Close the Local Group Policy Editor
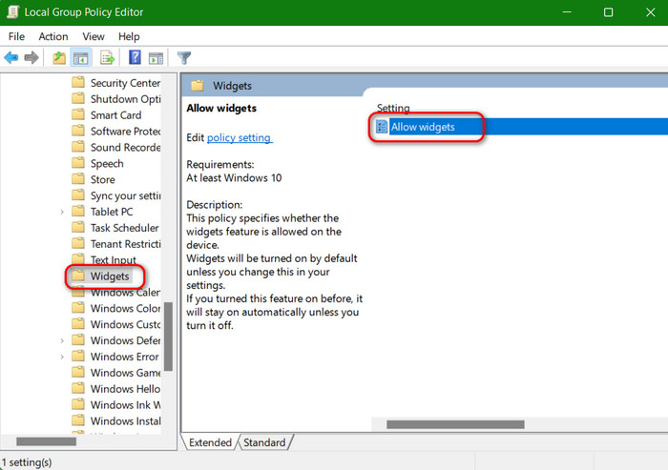 click(650, 12)
